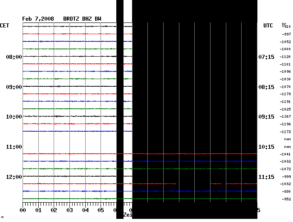Select the 08:00 CET time label

coord(14,57)
